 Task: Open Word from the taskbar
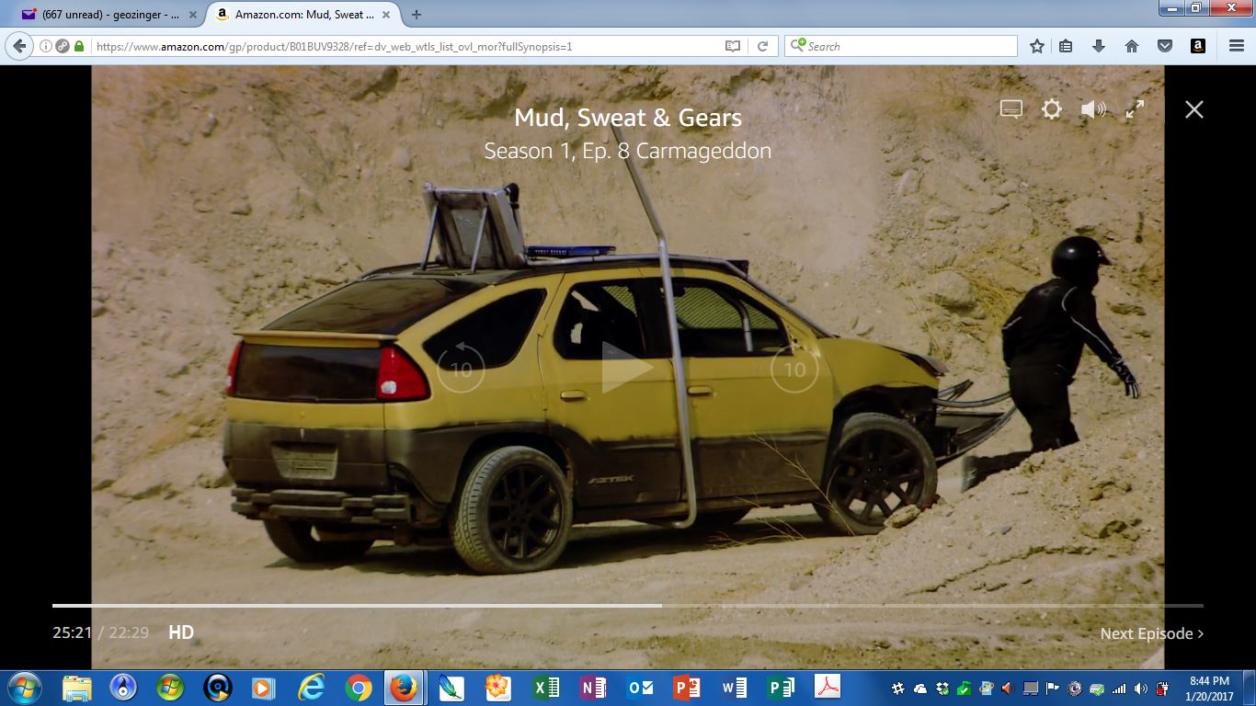734,688
